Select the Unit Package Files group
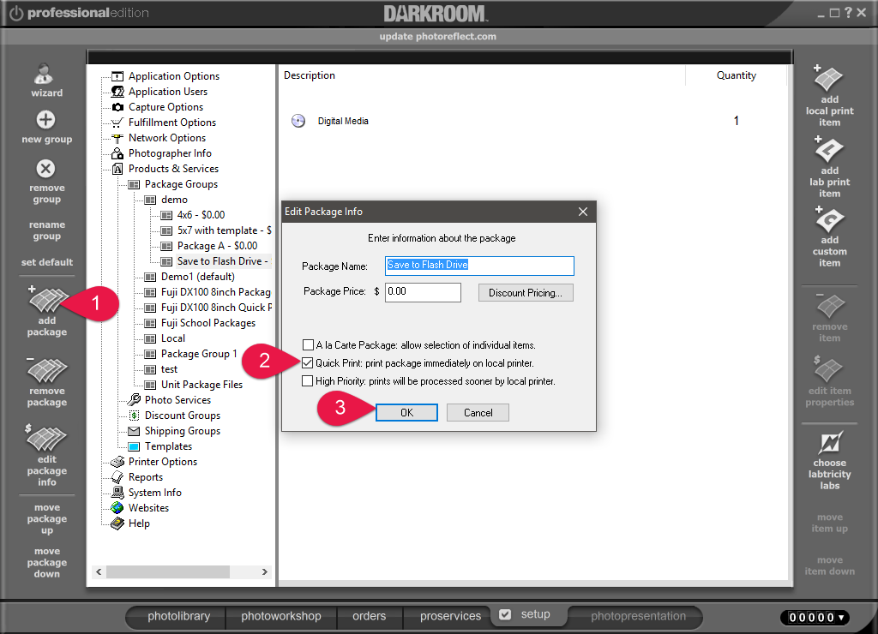The height and width of the screenshot is (634, 878). [x=201, y=385]
